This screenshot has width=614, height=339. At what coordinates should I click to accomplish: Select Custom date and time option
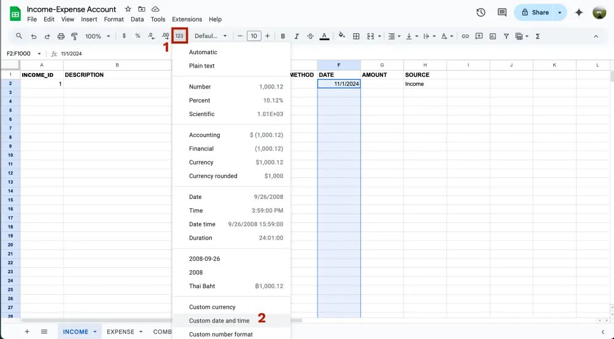click(x=219, y=321)
